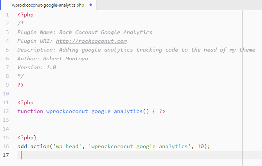Click line number 16 in gutter
The width and height of the screenshot is (262, 166).
pos(6,146)
